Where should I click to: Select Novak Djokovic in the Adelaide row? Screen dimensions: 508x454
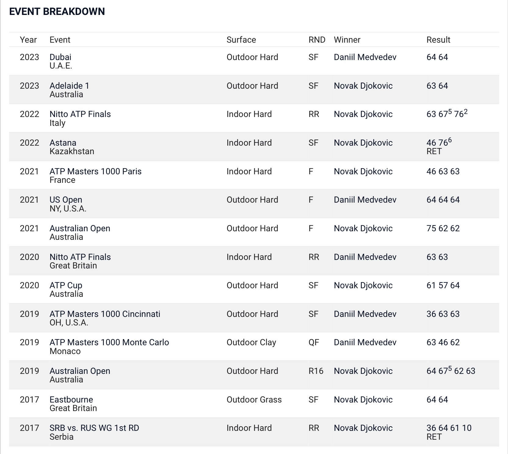point(363,86)
